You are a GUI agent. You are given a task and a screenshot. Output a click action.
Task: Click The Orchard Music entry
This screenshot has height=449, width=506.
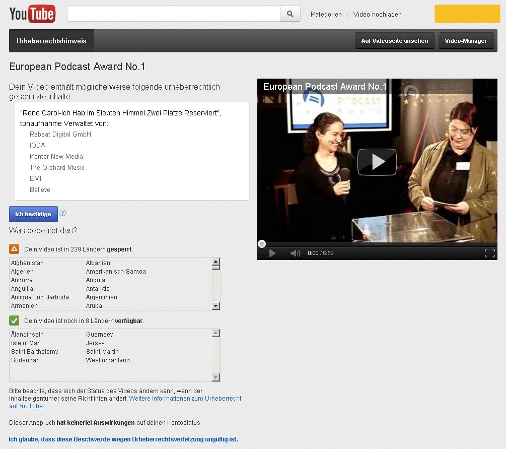click(57, 167)
